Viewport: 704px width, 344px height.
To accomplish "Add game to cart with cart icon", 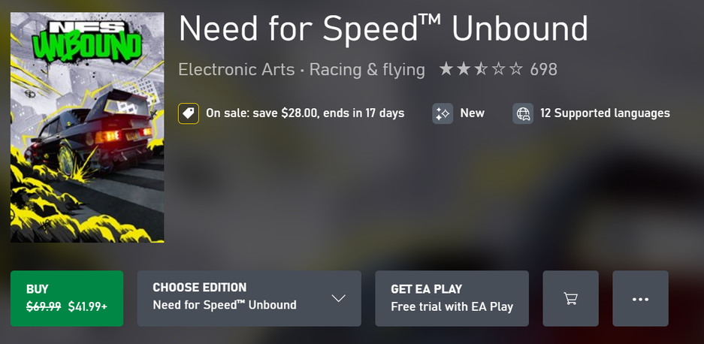I will (570, 298).
